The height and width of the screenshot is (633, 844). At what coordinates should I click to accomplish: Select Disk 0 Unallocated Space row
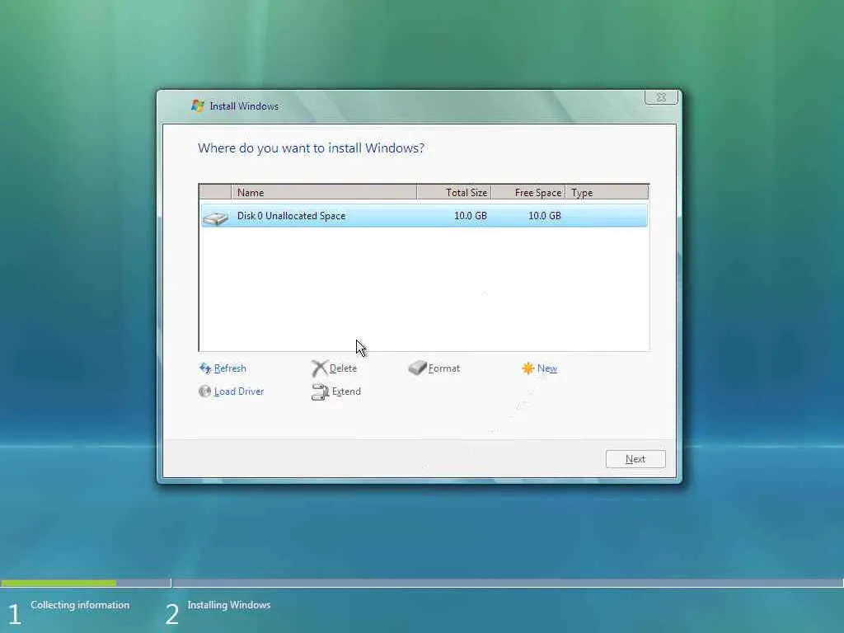(x=424, y=215)
